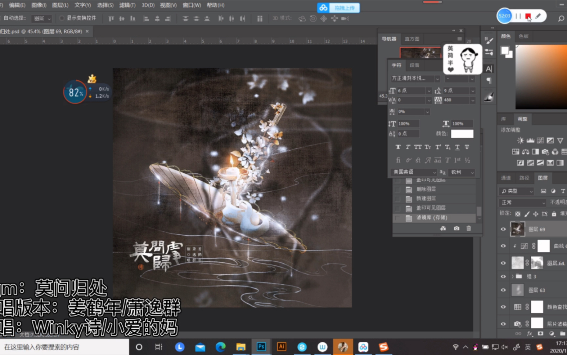Add a Brightness/Contrast adjustment (sun icon)
Viewport: 567px width, 355px height.
pos(520,141)
